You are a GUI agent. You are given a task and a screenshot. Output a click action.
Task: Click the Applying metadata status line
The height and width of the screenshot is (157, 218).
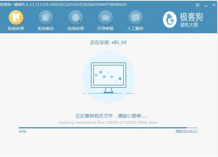(x=108, y=122)
